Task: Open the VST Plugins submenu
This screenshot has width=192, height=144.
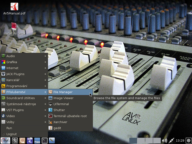Action: tap(24, 110)
